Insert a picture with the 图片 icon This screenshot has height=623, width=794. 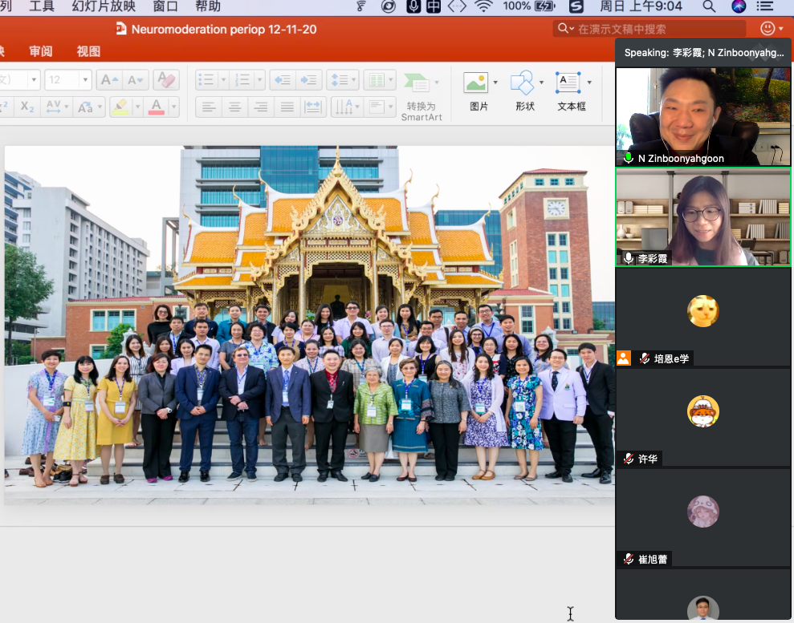(x=477, y=83)
